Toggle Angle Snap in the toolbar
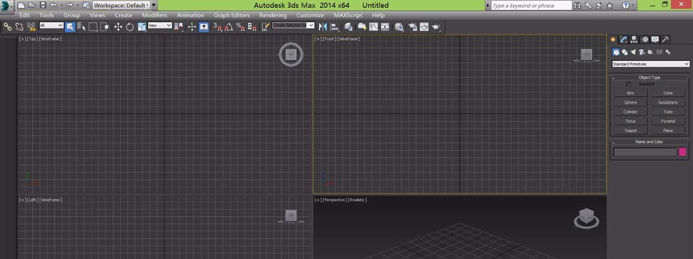 [229, 27]
